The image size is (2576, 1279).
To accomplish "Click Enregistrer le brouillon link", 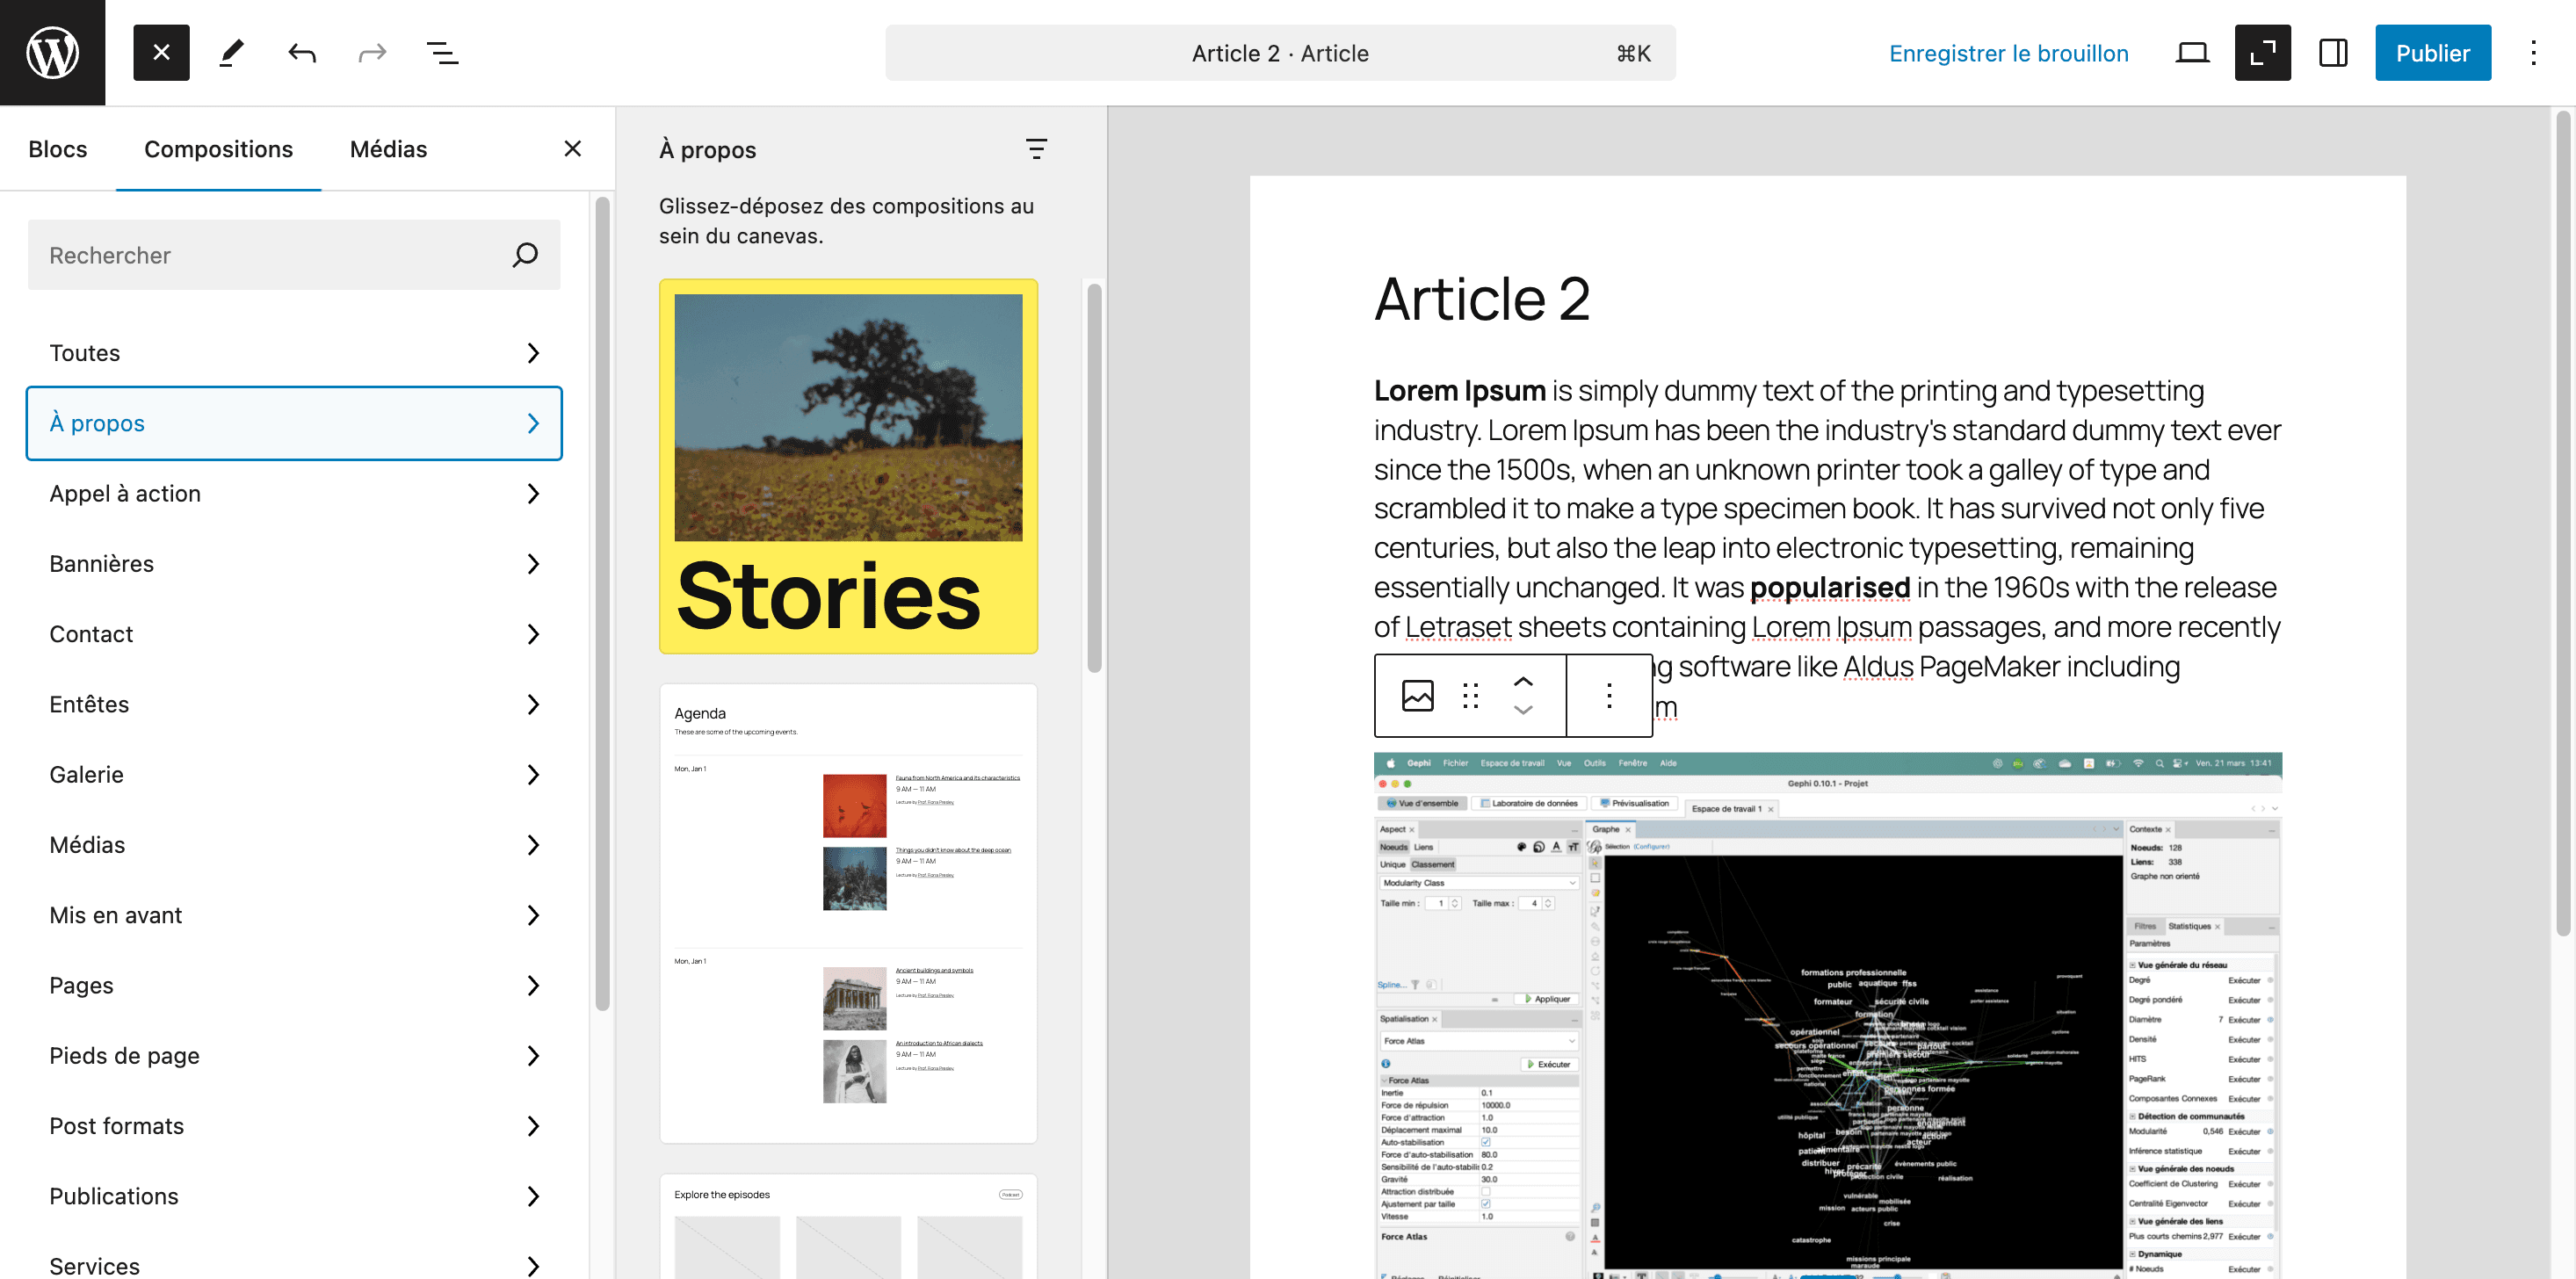I will coord(2008,53).
